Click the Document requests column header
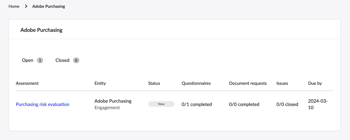 248,83
